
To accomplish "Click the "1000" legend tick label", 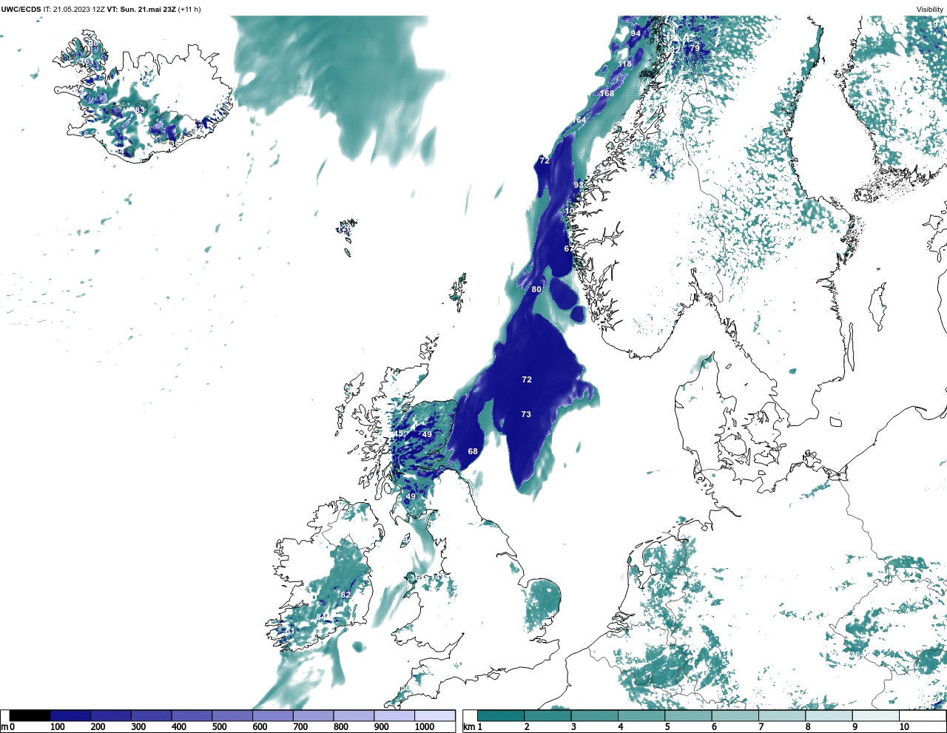I will click(x=425, y=727).
